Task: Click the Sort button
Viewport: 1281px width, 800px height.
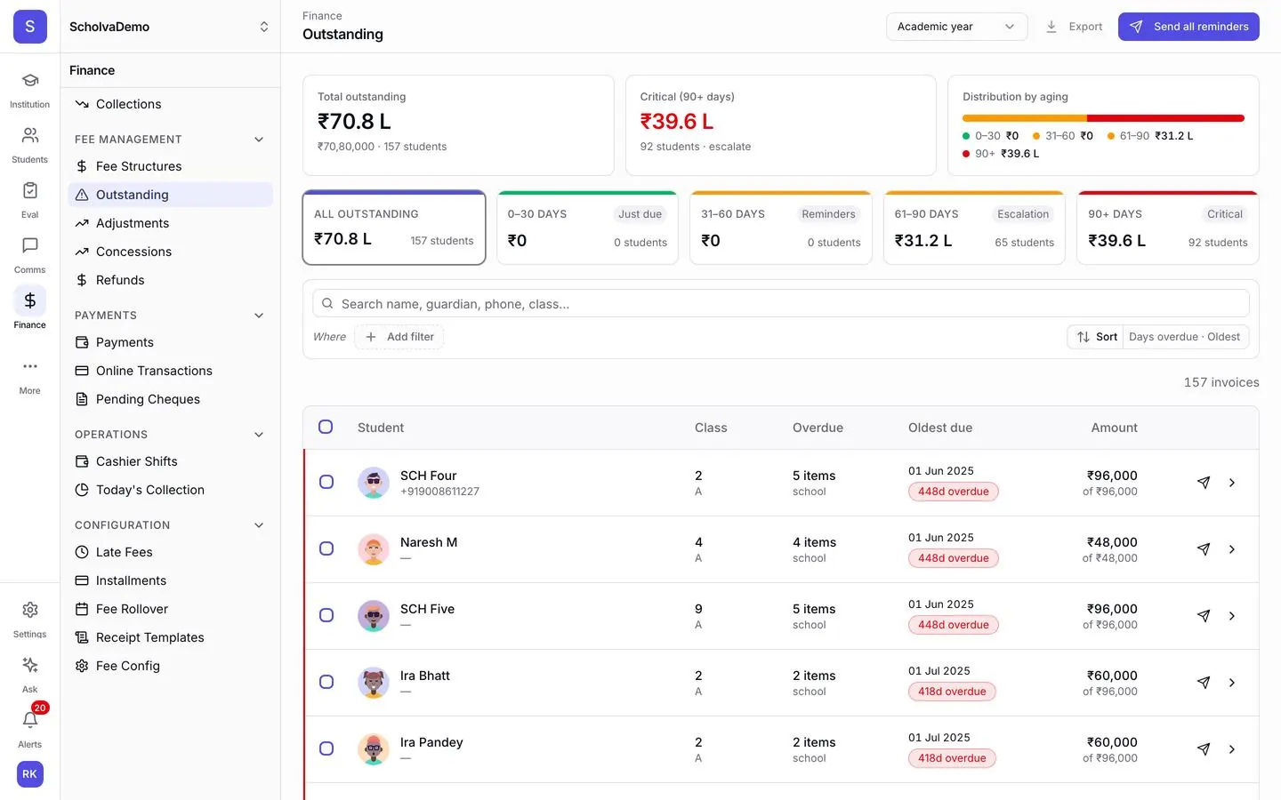Action: [1097, 337]
